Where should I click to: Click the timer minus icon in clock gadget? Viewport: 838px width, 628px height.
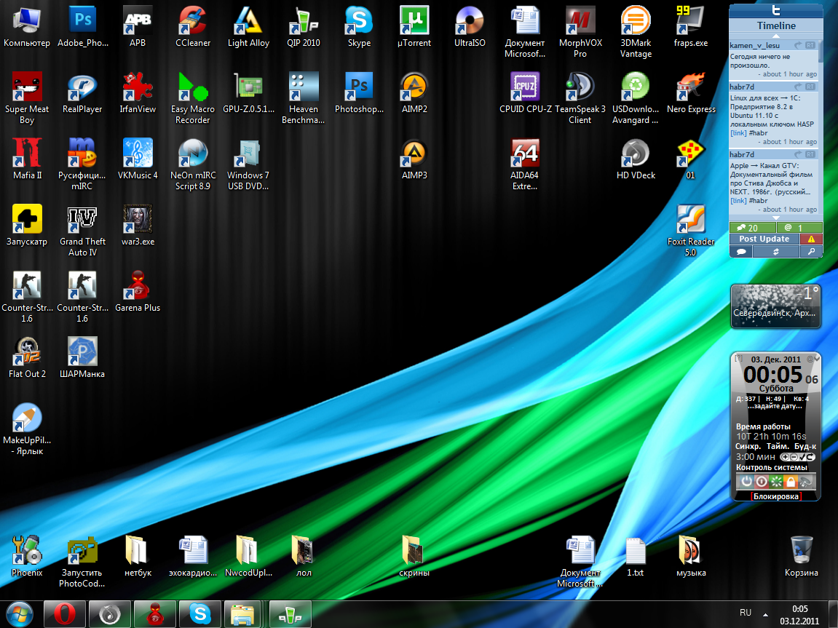tap(794, 457)
